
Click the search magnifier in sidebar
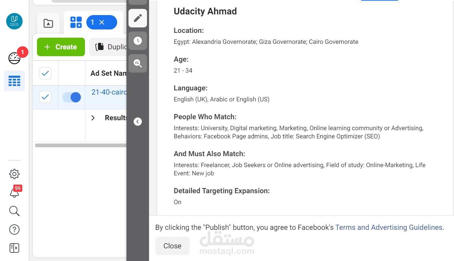(x=14, y=211)
